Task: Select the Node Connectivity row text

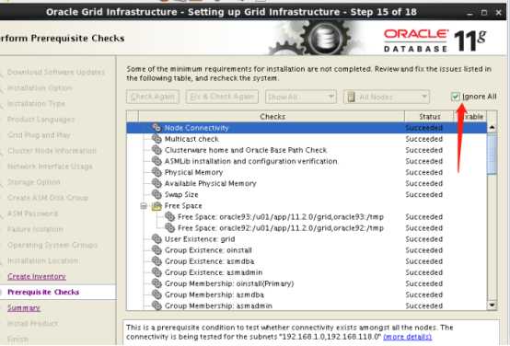Action: pyautogui.click(x=196, y=128)
